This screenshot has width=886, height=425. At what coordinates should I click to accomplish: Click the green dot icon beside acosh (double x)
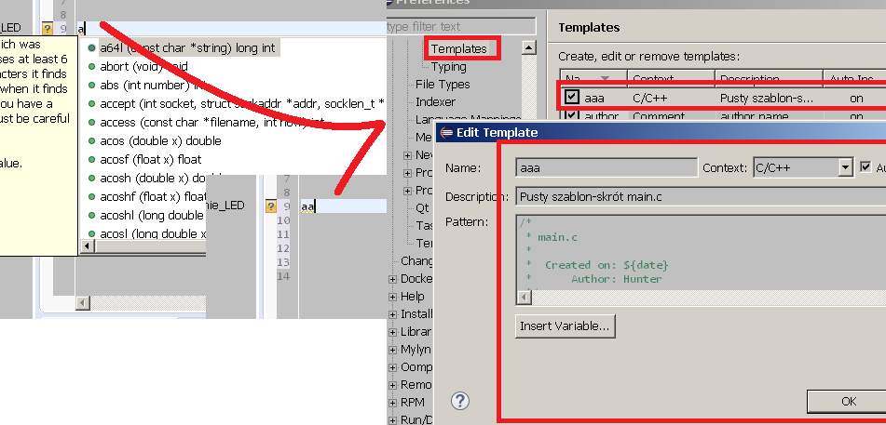coord(91,179)
